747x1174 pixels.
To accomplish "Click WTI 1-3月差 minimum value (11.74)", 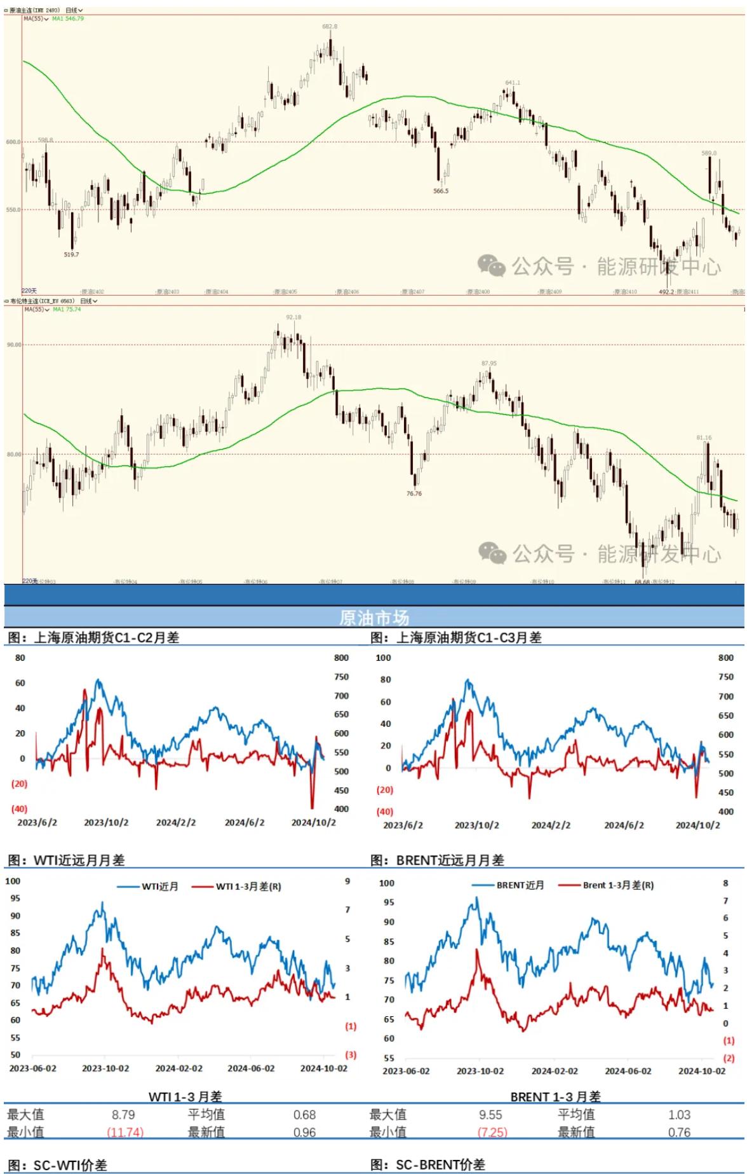I will tap(125, 1132).
